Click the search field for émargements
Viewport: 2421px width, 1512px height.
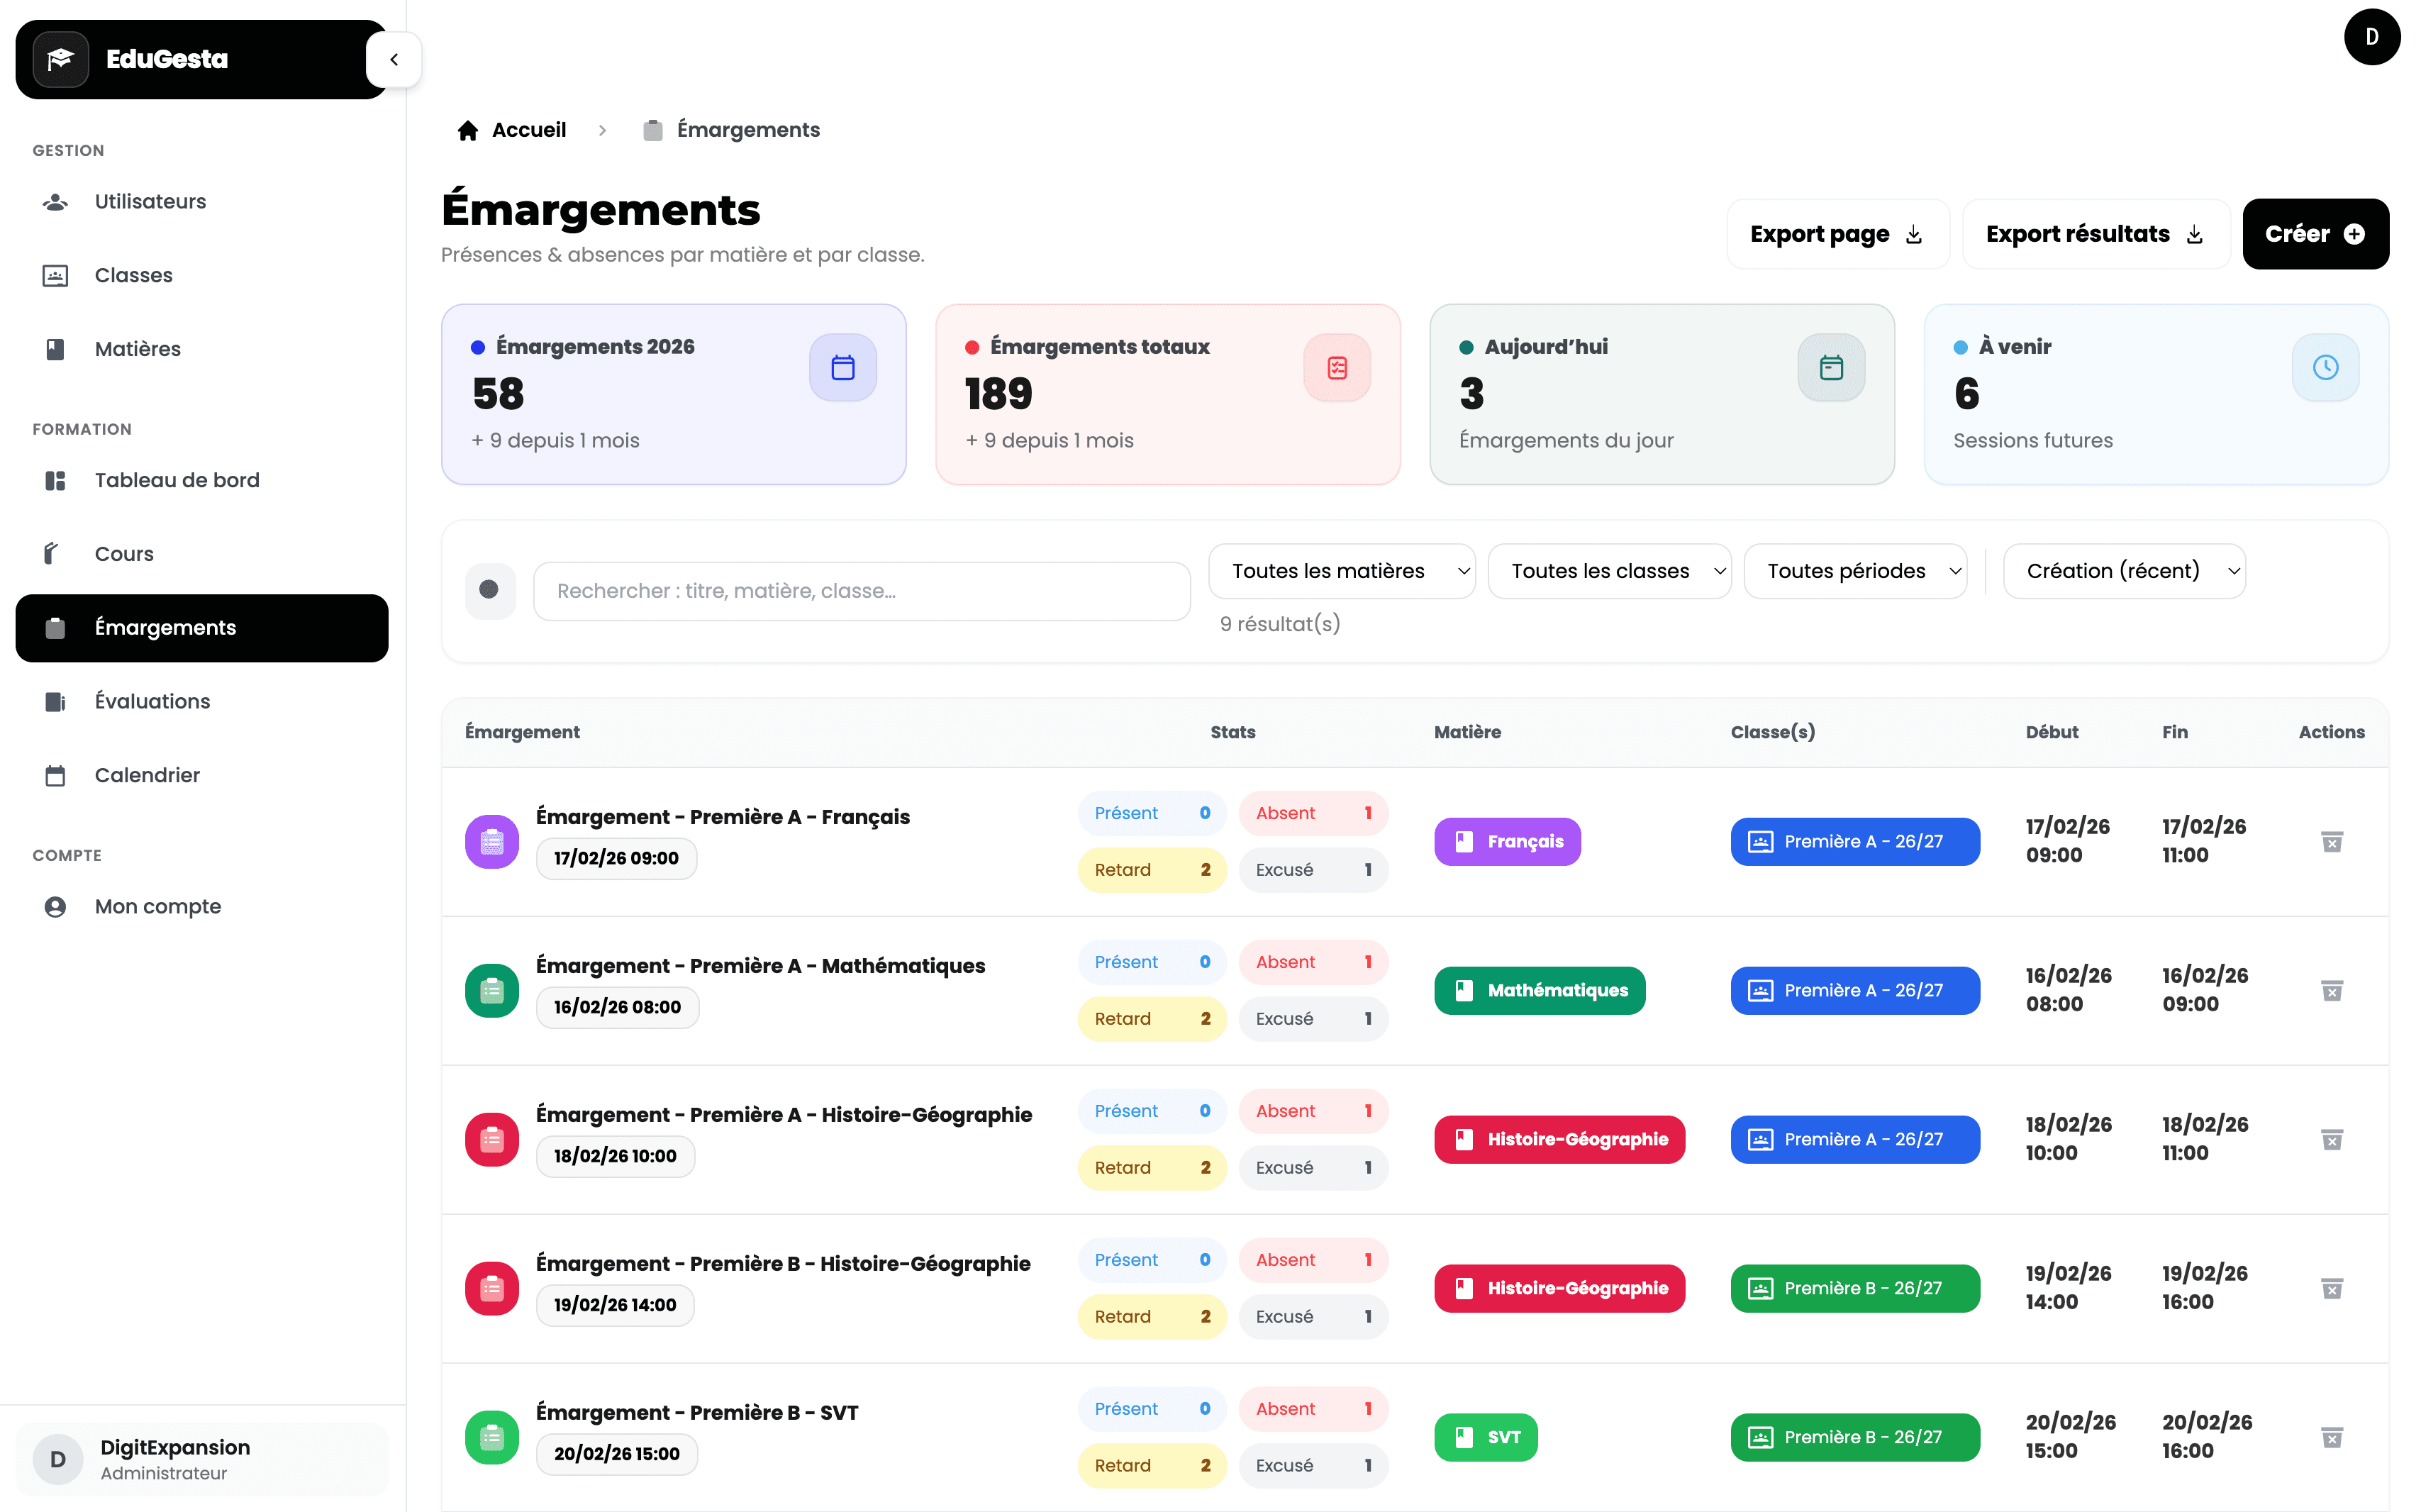(x=861, y=591)
